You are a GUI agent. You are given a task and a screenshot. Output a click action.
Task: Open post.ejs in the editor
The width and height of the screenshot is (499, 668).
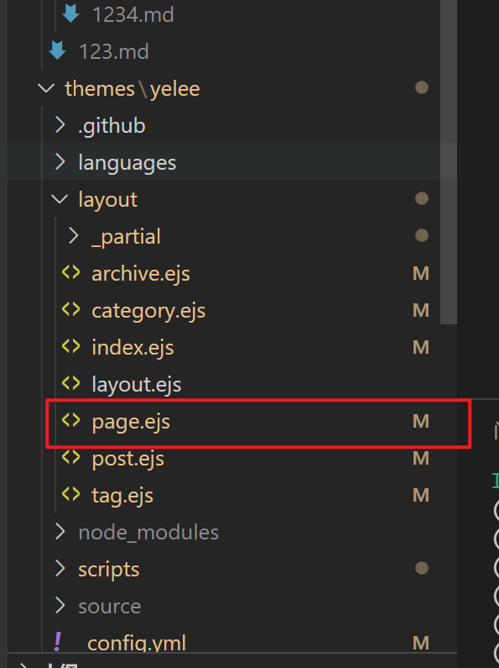(x=128, y=459)
